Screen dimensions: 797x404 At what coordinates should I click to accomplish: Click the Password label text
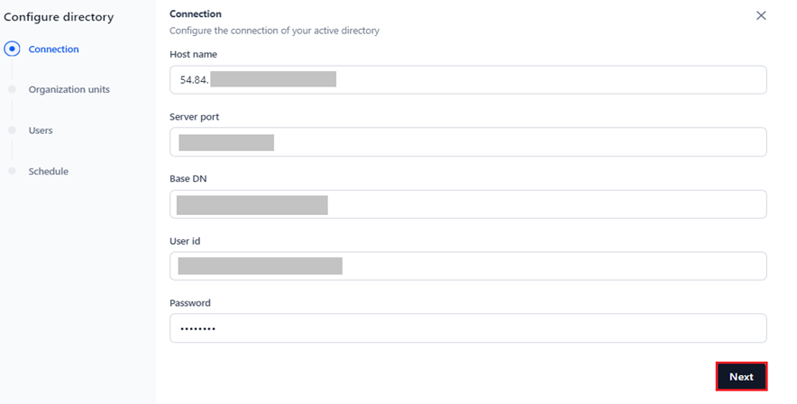point(190,303)
